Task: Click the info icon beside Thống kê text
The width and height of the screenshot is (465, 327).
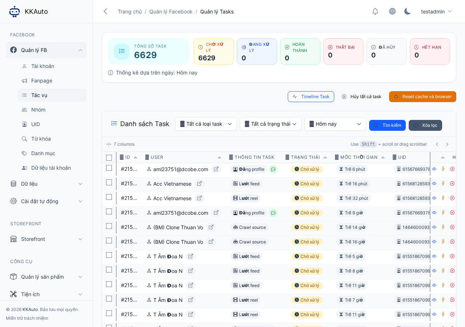Action: [x=110, y=73]
